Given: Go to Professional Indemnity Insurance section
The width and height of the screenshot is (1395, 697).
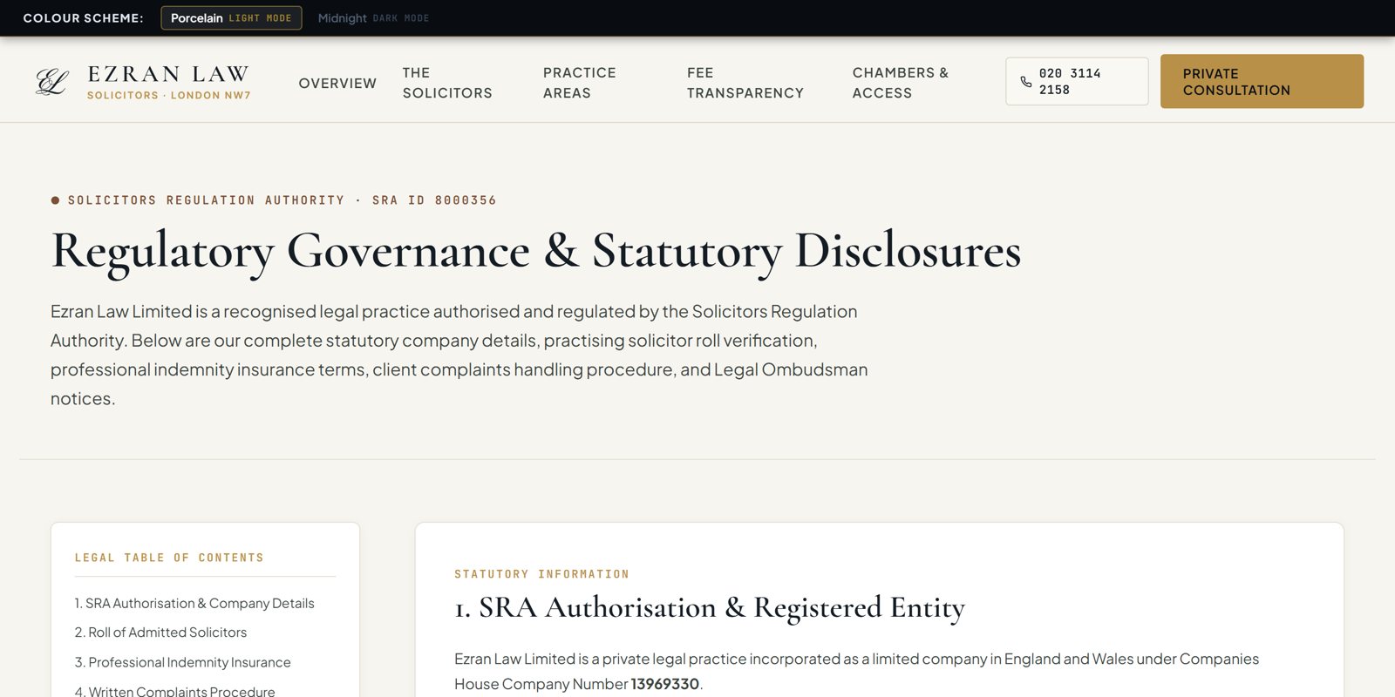Looking at the screenshot, I should (182, 662).
